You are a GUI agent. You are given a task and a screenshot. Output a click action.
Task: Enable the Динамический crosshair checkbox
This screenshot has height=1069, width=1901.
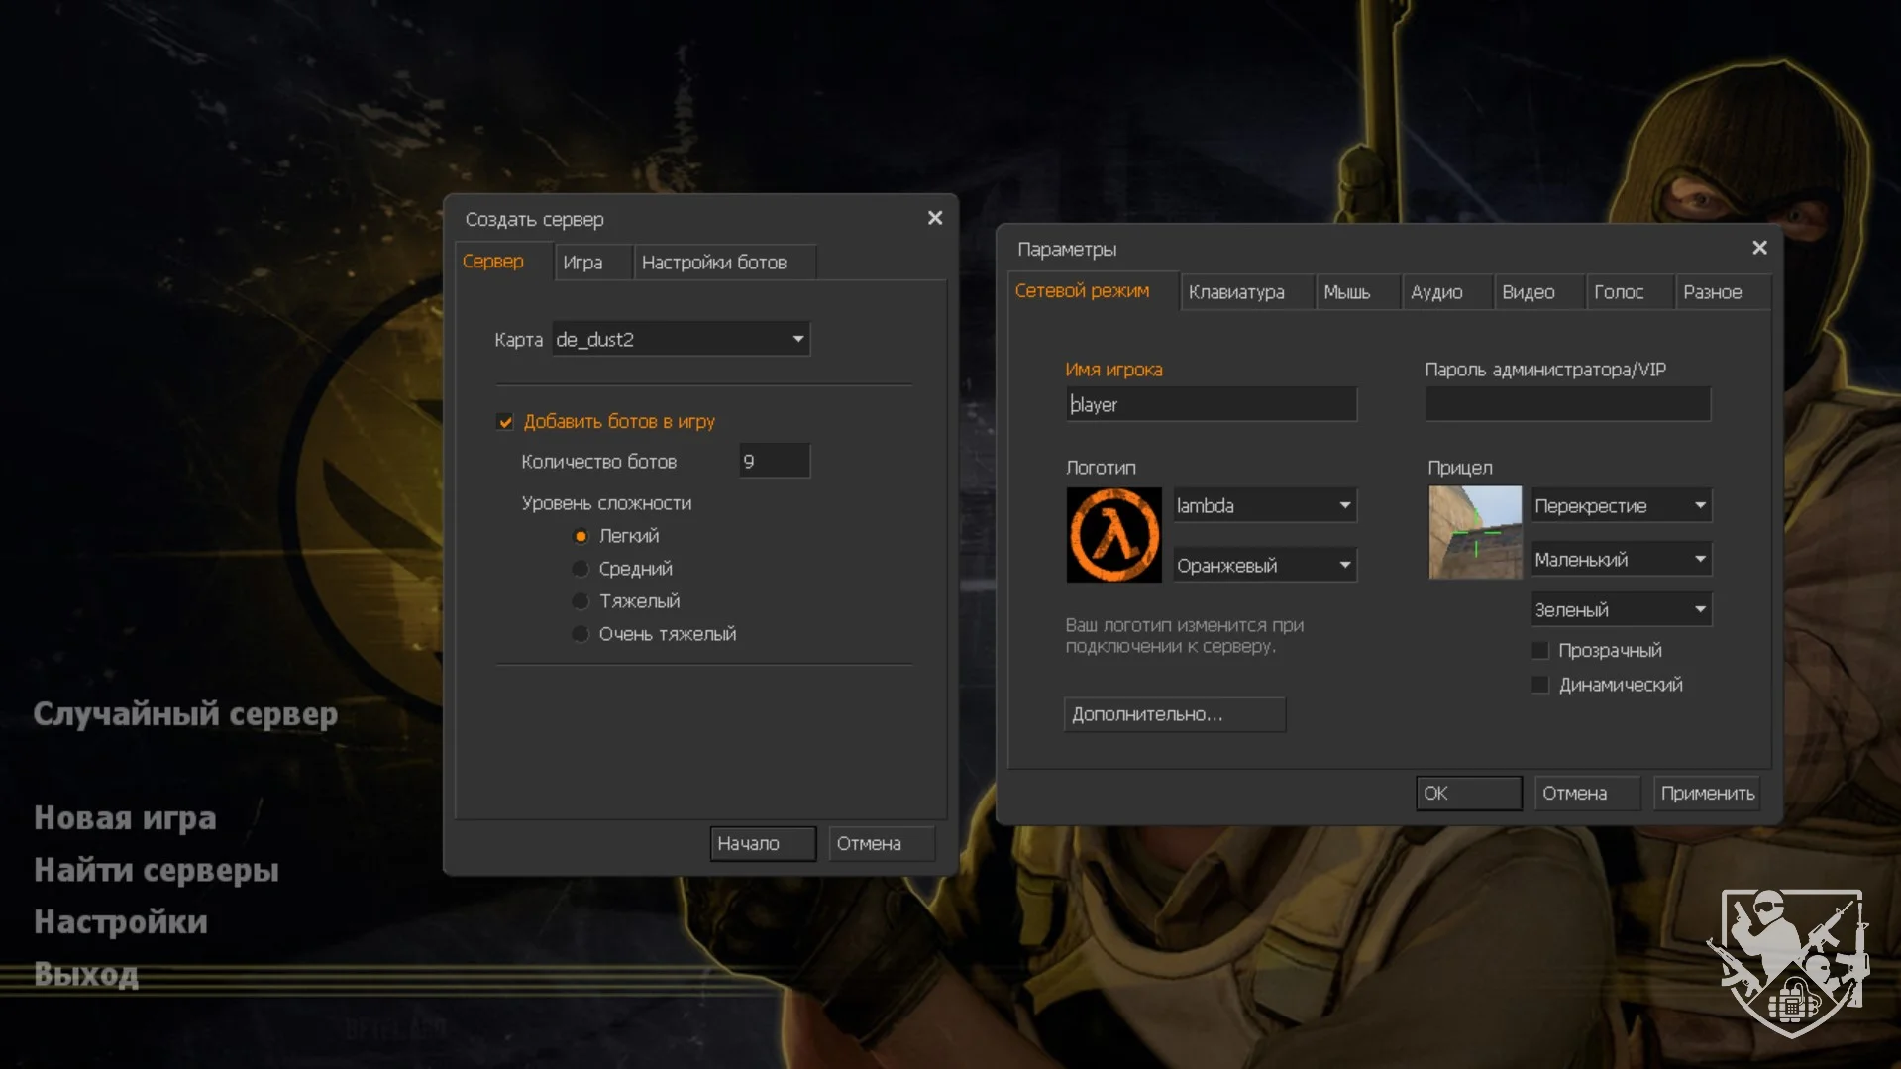[1539, 685]
